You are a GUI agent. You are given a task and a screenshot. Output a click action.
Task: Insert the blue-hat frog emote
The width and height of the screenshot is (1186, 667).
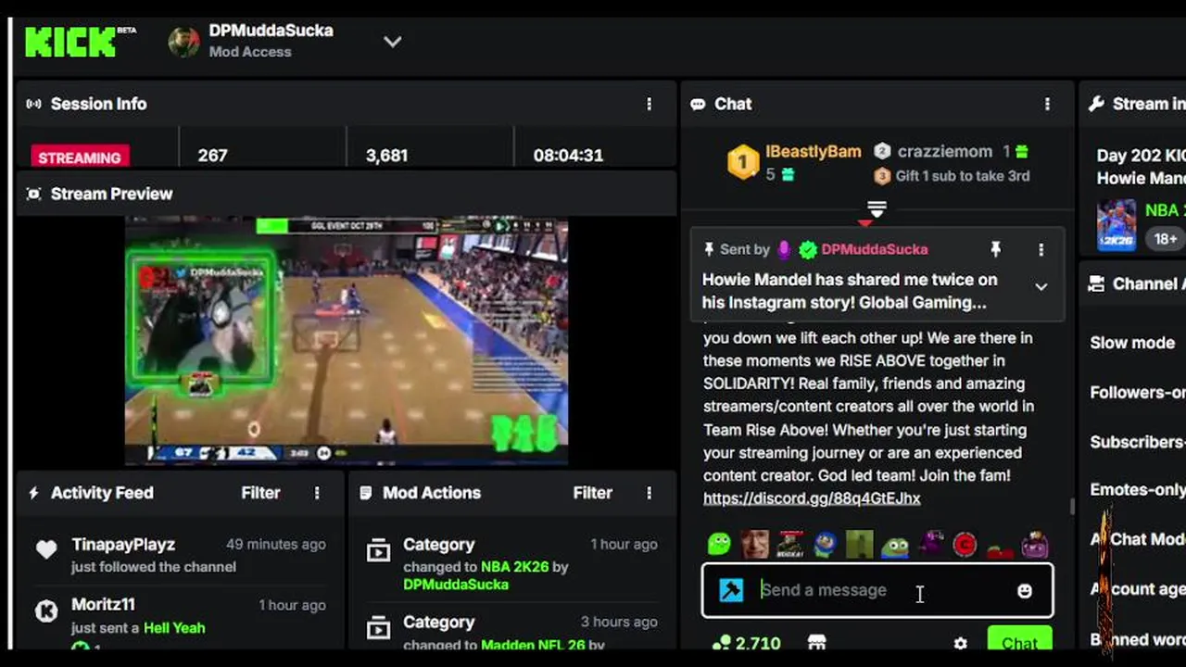(x=825, y=544)
